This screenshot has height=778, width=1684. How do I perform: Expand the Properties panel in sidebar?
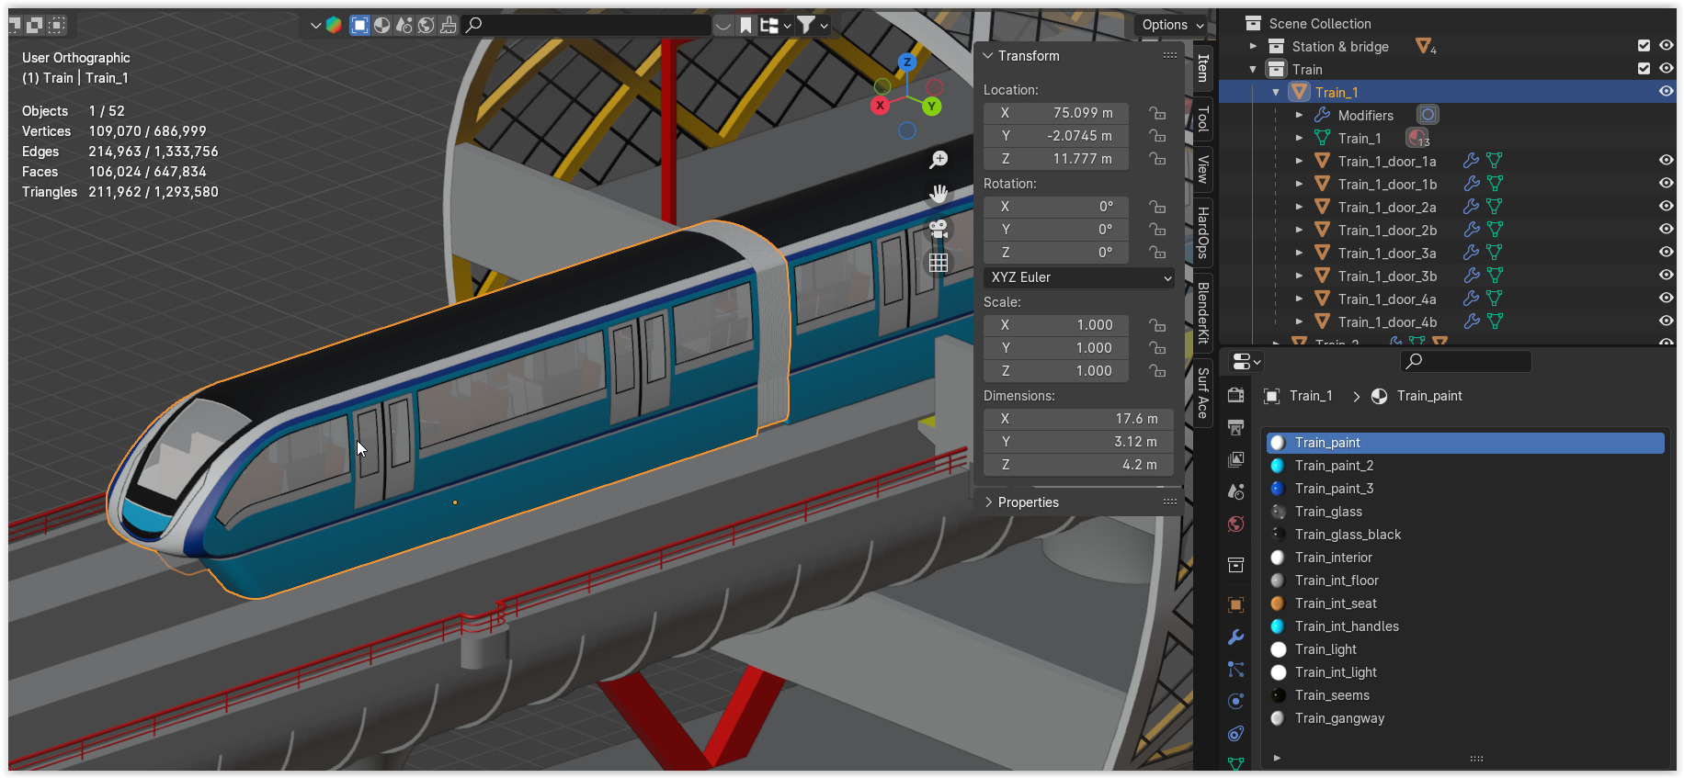coord(988,502)
